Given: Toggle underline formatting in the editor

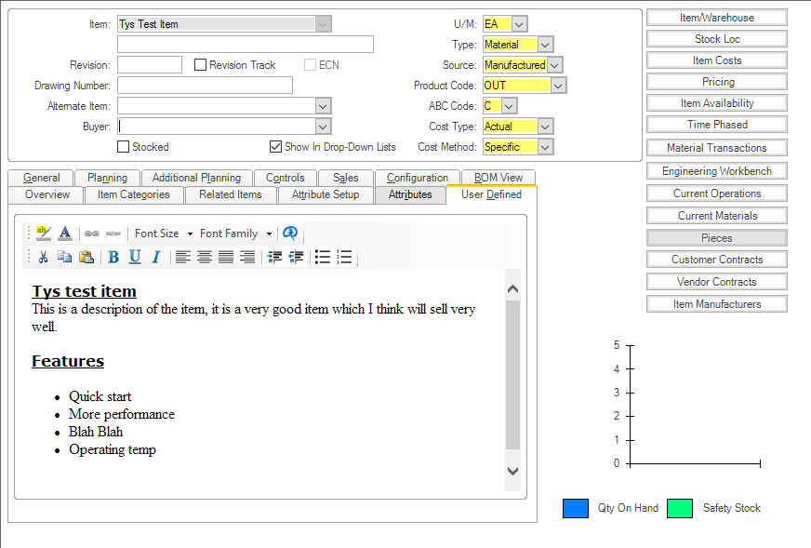Looking at the screenshot, I should coord(135,258).
